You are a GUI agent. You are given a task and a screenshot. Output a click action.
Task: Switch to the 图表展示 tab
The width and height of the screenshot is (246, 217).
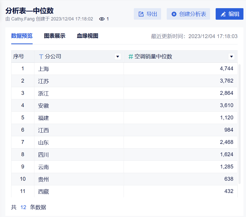[55, 36]
